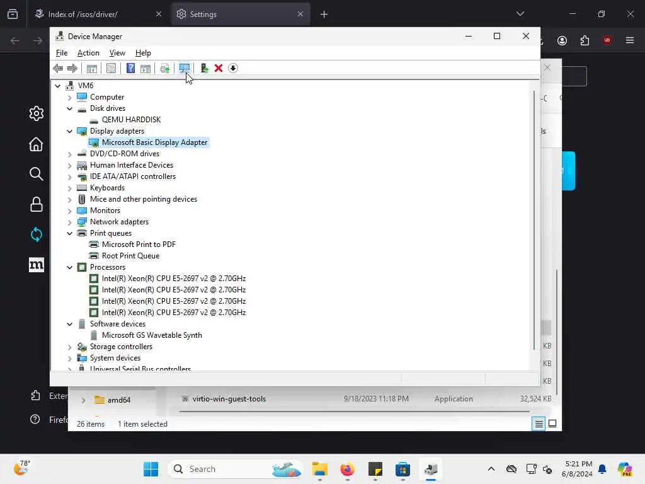Viewport: 645px width, 484px height.
Task: Click the Sync icon in Firefox sidebar
Action: click(x=36, y=234)
